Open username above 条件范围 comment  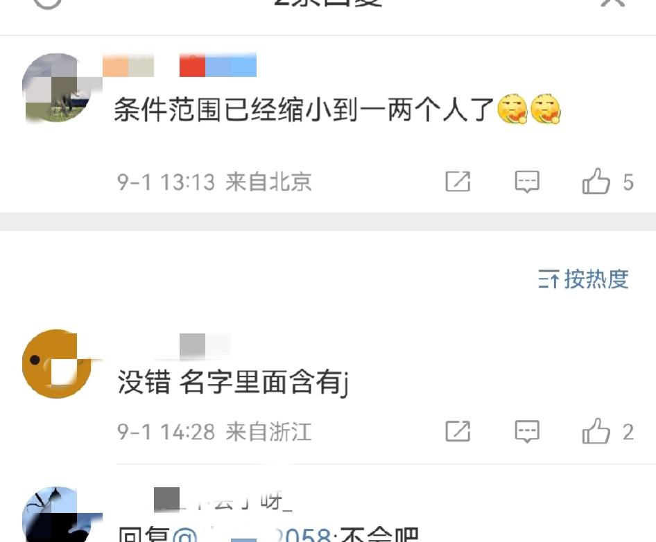[180, 65]
